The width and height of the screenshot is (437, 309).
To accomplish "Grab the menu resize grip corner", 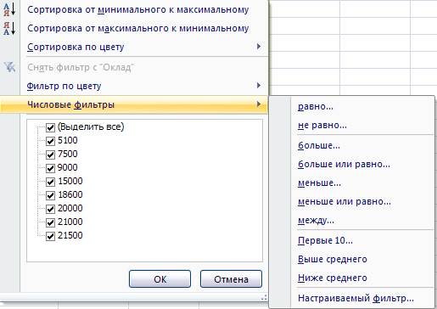I will pyautogui.click(x=264, y=297).
